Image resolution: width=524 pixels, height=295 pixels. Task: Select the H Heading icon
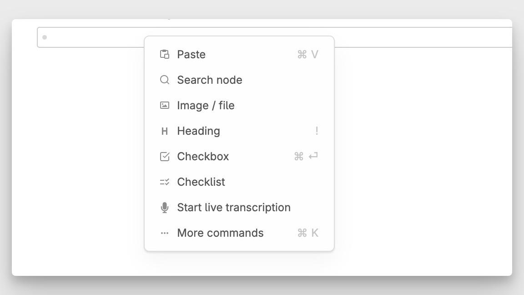pos(165,131)
